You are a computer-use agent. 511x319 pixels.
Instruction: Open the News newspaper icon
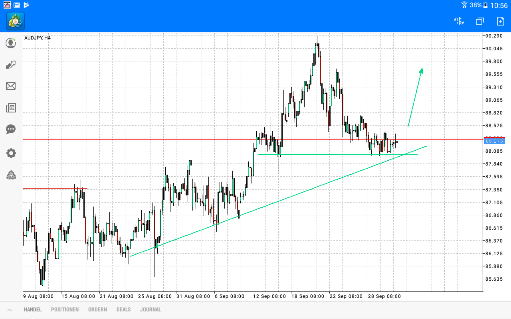click(x=11, y=108)
